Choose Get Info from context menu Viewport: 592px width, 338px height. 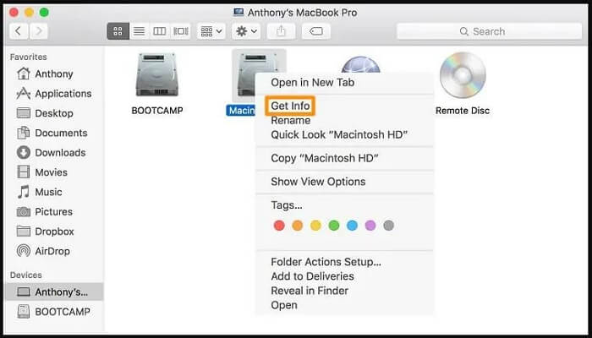290,106
